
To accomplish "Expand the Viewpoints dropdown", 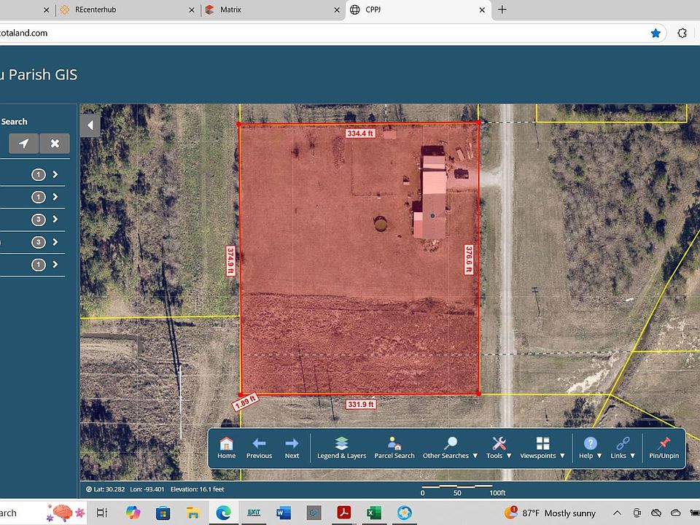I will coord(542,447).
